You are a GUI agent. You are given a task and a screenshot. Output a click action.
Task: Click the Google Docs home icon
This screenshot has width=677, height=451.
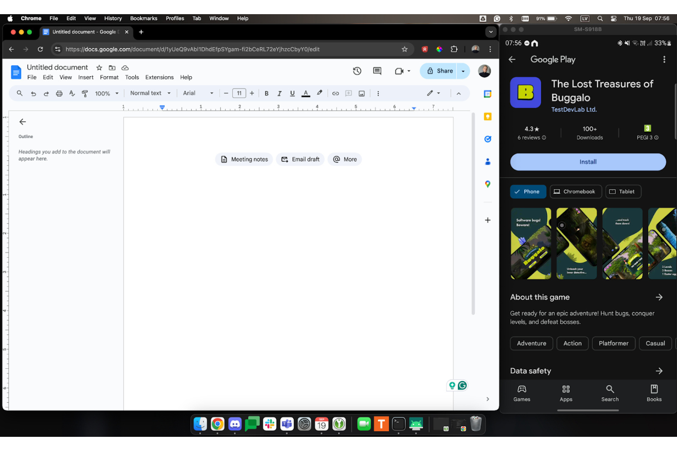(x=16, y=72)
